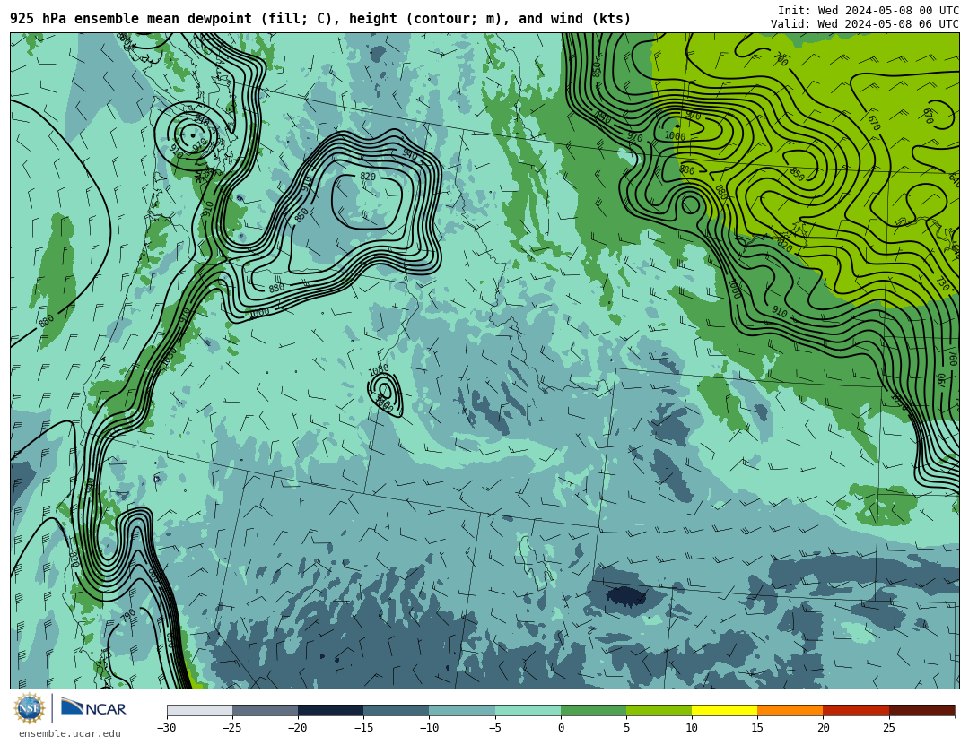
Task: Pick the mint -5 to 0 colorbar swatch
Action: (528, 710)
